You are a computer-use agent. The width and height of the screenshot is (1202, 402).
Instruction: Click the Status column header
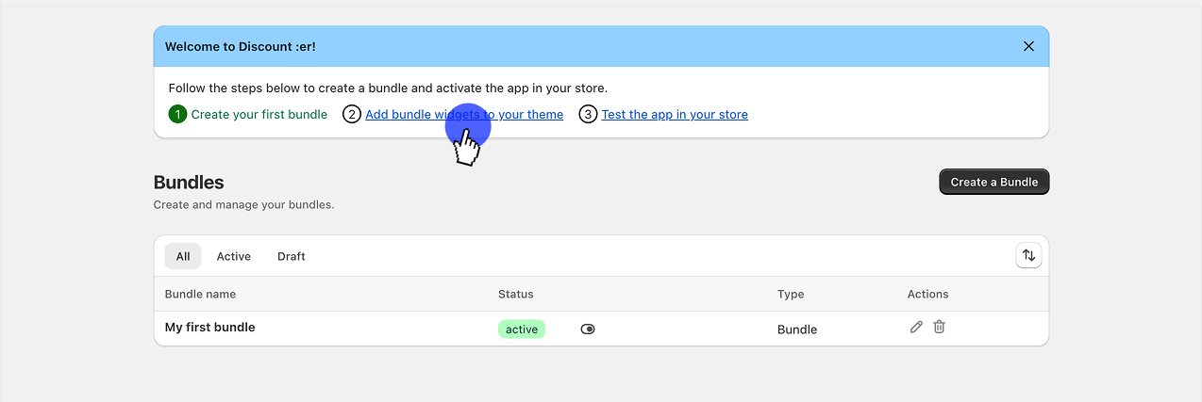pos(515,294)
